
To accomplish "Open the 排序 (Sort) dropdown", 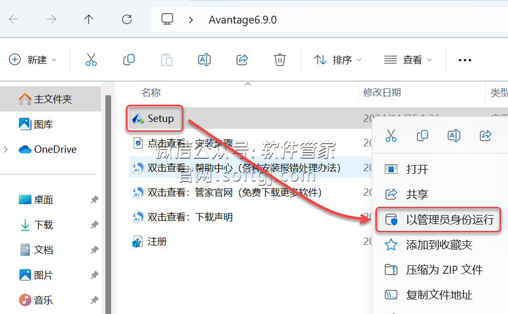I will (x=338, y=60).
